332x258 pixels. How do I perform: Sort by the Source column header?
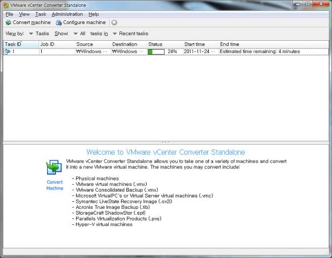(93, 44)
